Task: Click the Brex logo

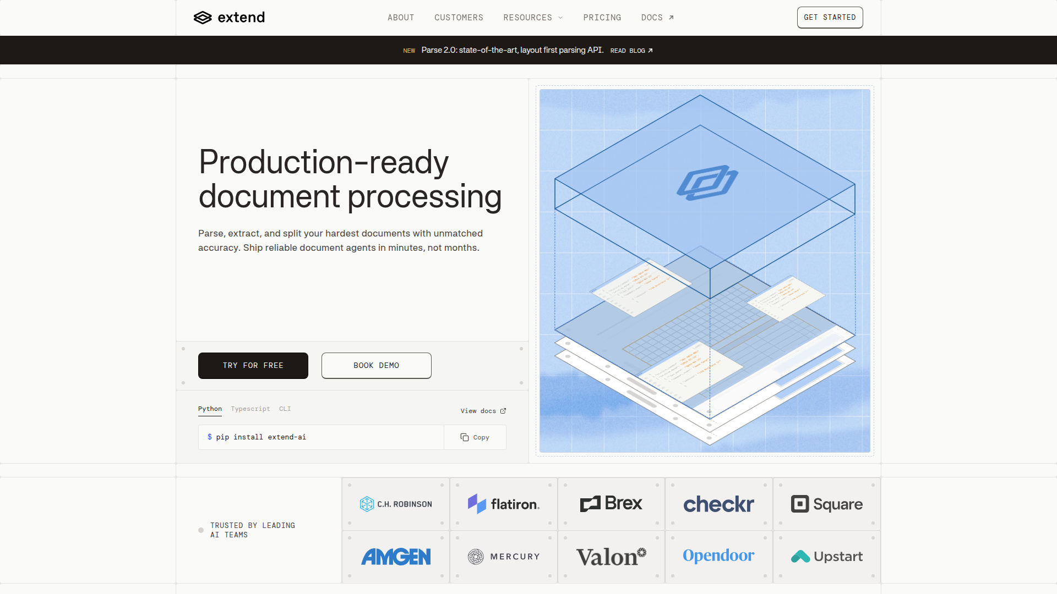Action: pyautogui.click(x=611, y=503)
